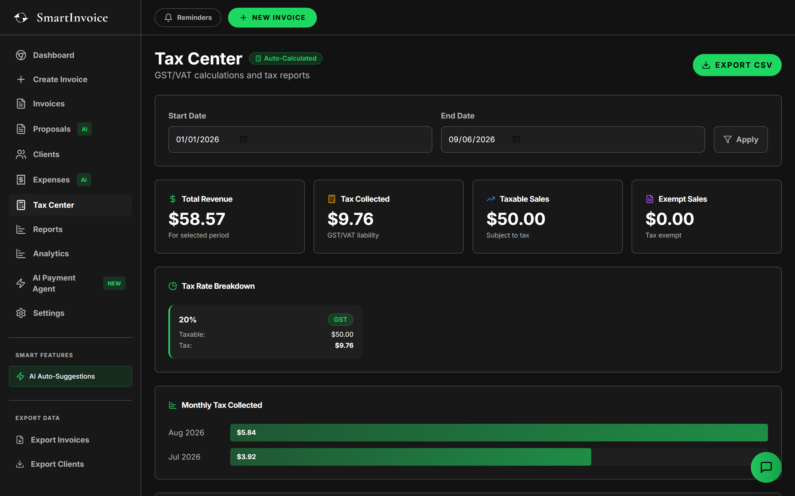
Task: Click the AI badge next to Expenses
Action: 84,180
